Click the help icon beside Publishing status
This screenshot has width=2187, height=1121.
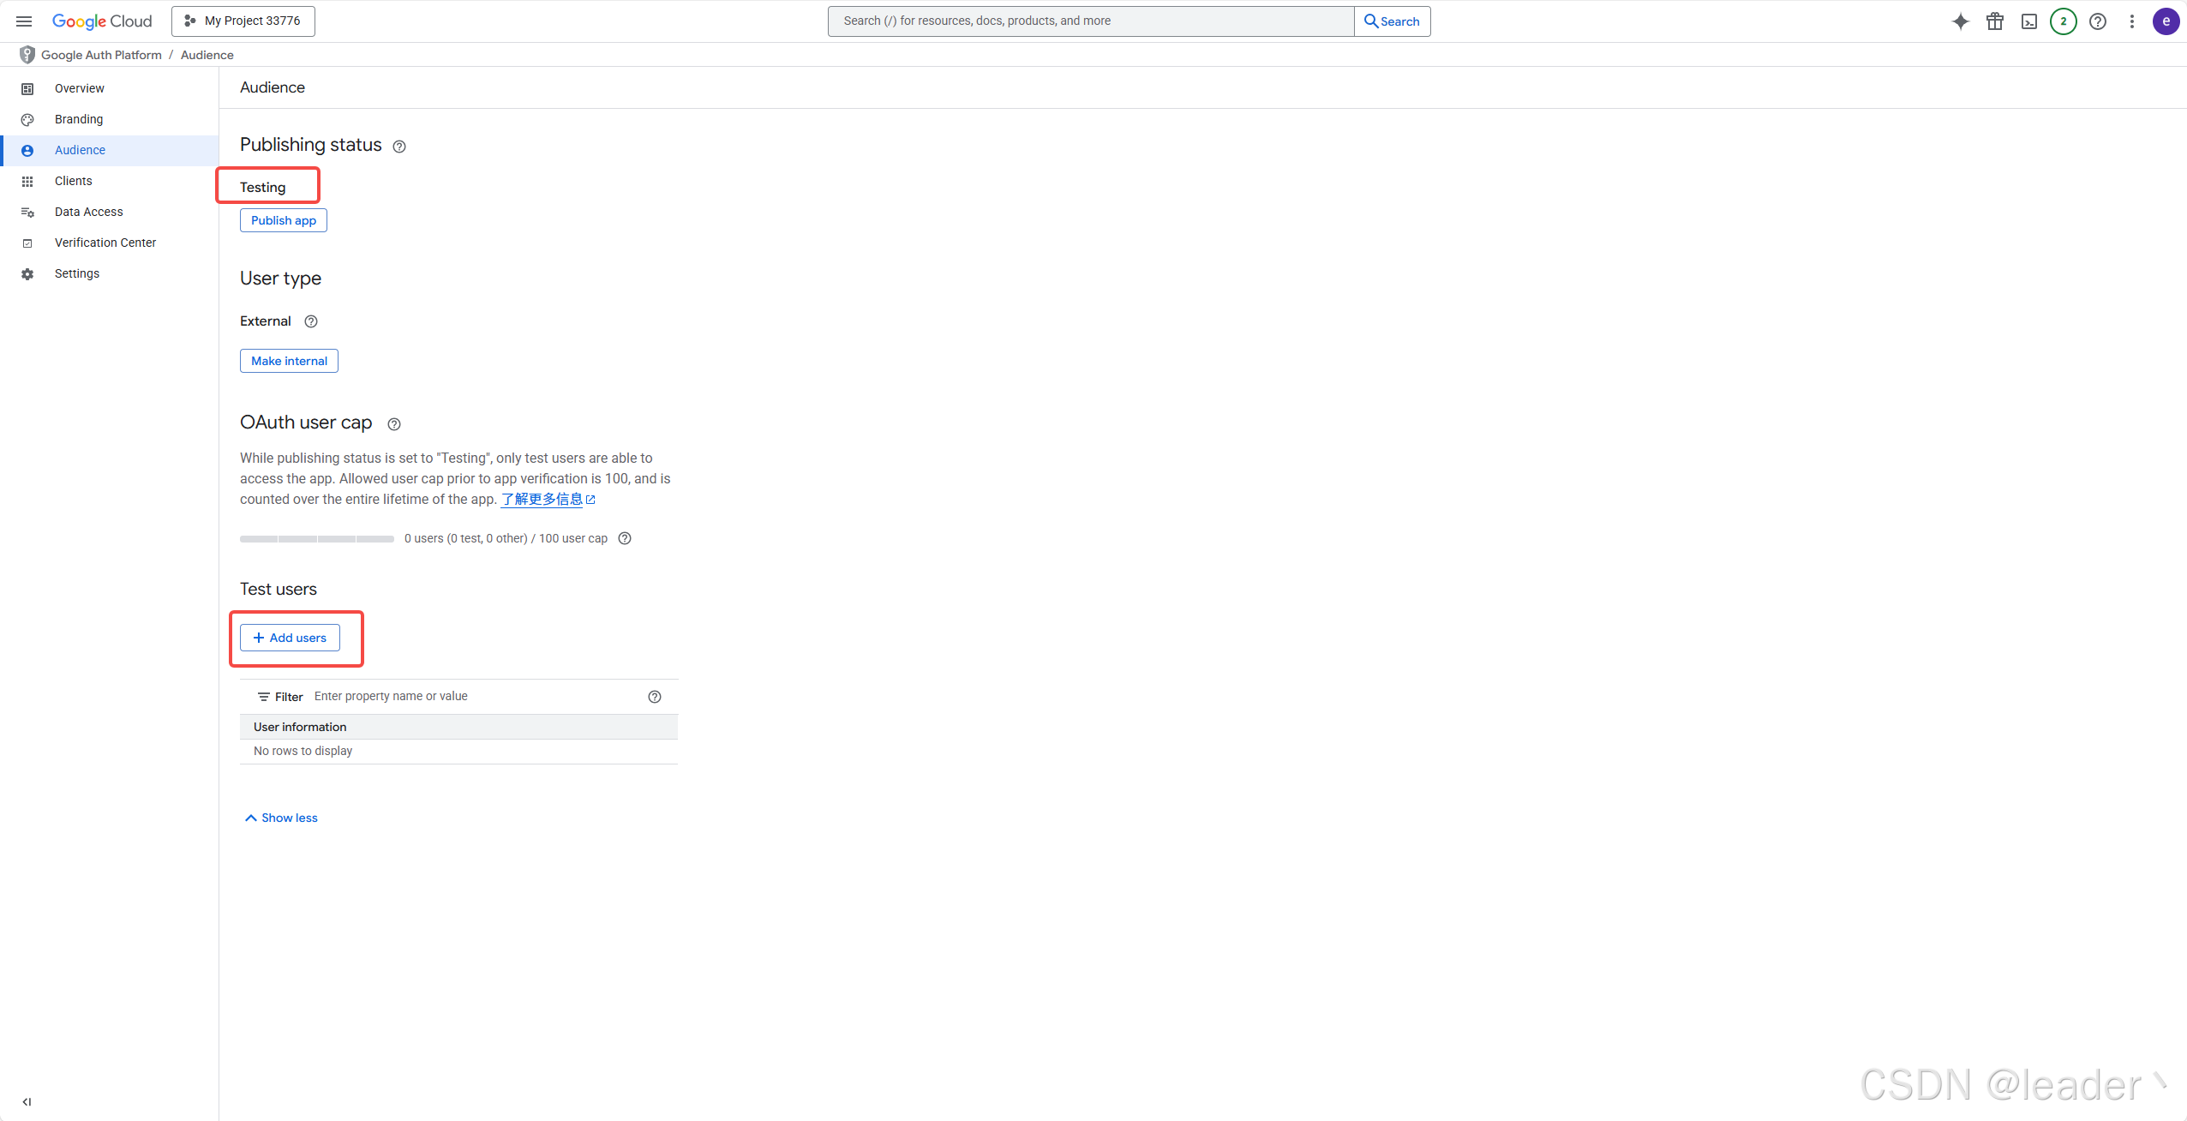click(x=399, y=147)
